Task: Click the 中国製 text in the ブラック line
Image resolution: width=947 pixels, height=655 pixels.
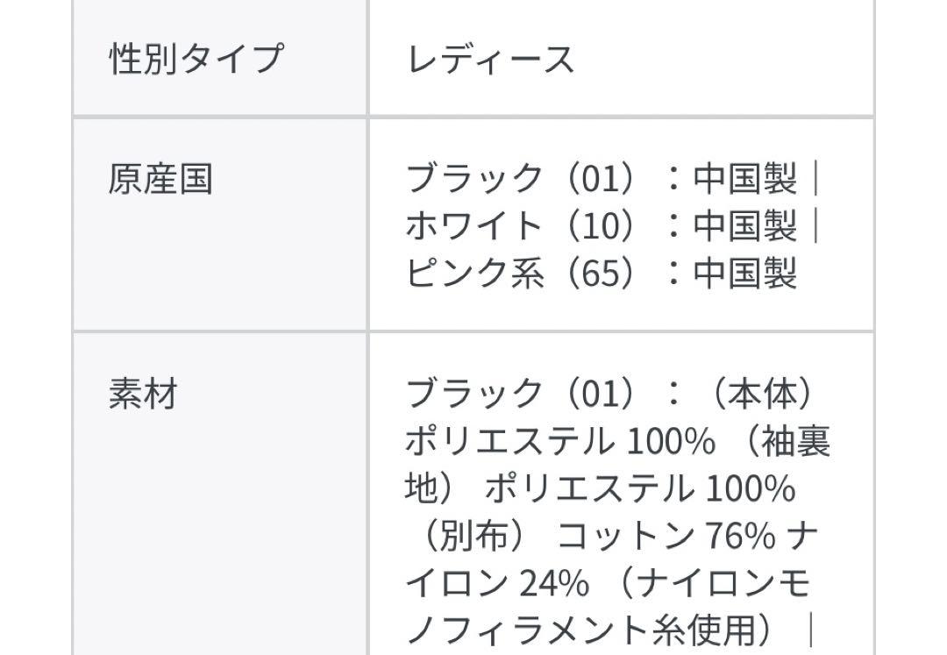Action: 745,178
